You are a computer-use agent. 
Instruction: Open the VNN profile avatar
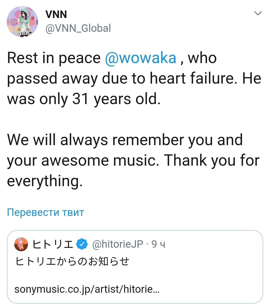22,22
